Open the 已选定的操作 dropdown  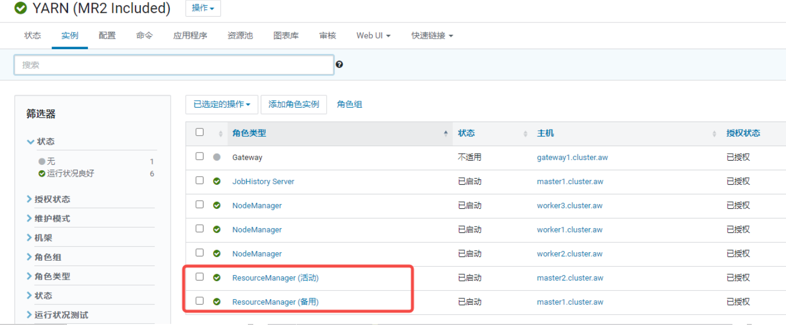[x=222, y=104]
